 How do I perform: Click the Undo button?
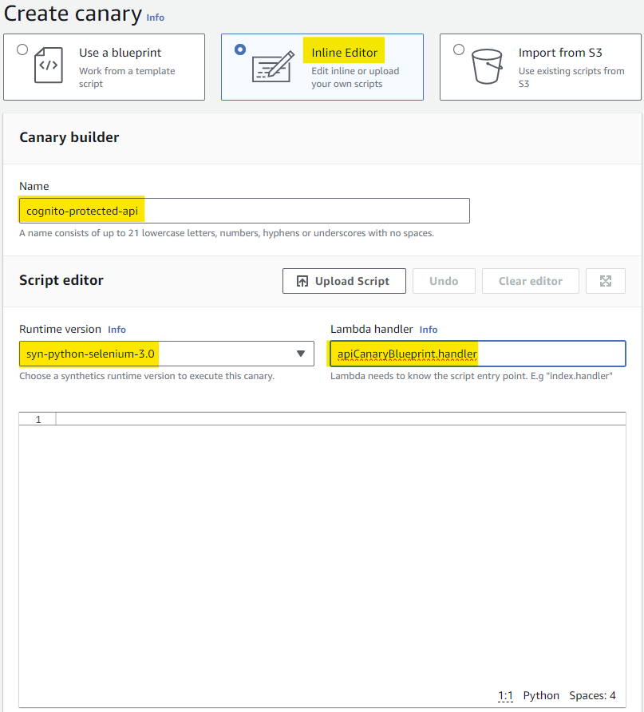[444, 280]
